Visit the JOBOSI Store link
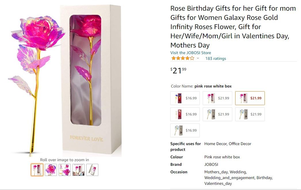This screenshot has width=301, height=190. 191,53
